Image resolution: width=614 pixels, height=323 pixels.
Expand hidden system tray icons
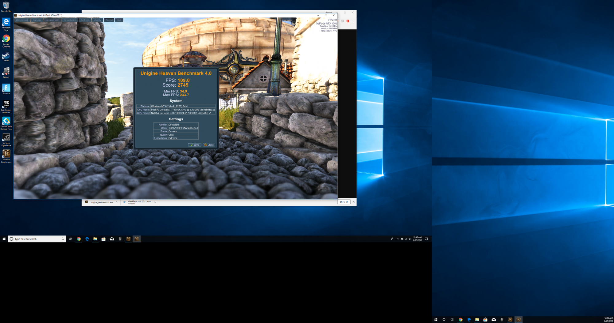point(398,239)
